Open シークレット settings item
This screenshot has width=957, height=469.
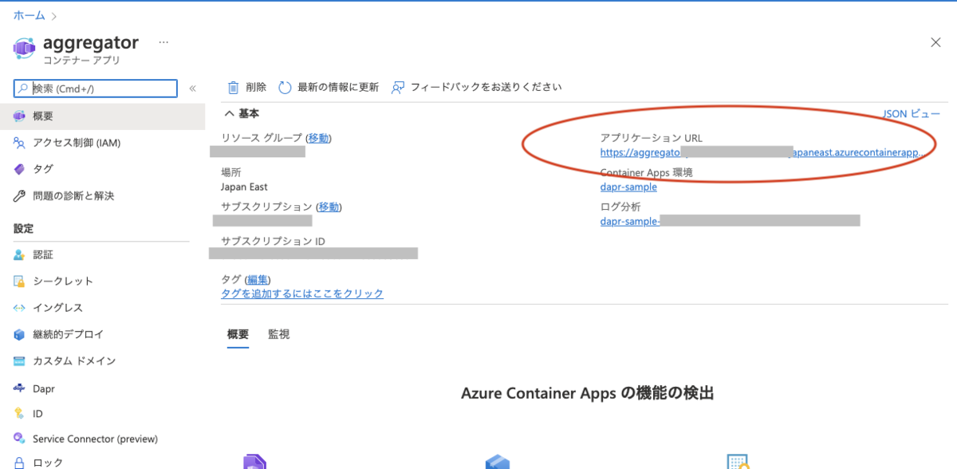click(x=63, y=282)
